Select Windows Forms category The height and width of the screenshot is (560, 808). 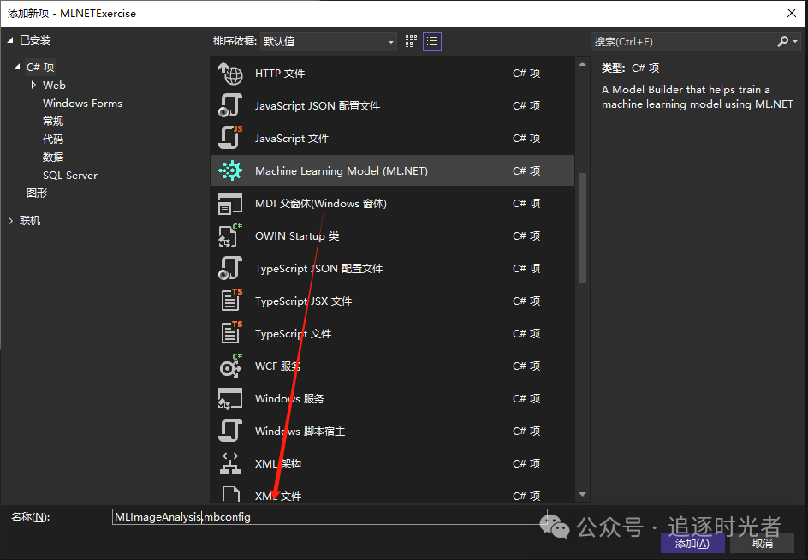tap(82, 104)
